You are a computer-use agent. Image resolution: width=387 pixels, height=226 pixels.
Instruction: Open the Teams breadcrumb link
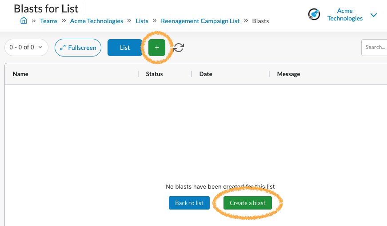coord(48,21)
